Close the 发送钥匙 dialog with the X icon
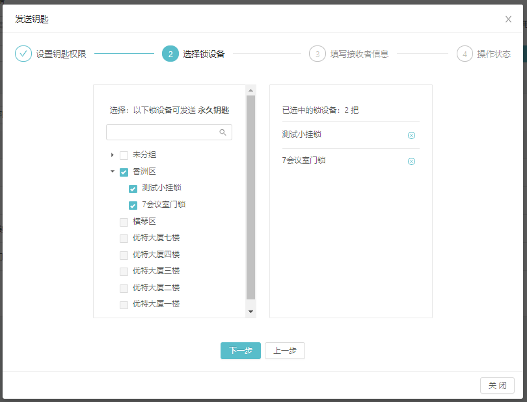This screenshot has width=527, height=402. click(x=508, y=19)
